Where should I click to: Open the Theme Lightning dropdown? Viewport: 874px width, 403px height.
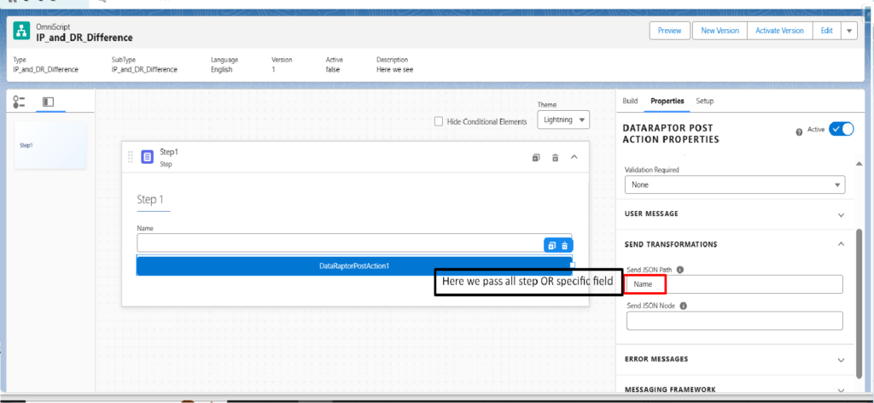[x=563, y=120]
